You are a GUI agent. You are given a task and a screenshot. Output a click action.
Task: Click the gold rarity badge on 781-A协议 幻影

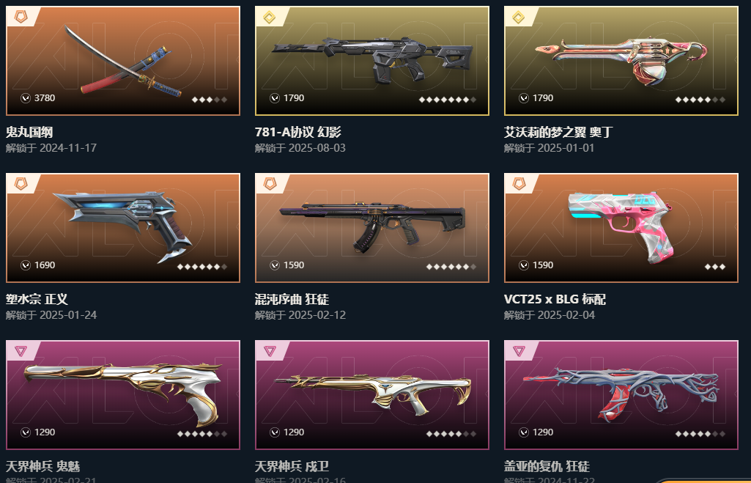point(270,18)
